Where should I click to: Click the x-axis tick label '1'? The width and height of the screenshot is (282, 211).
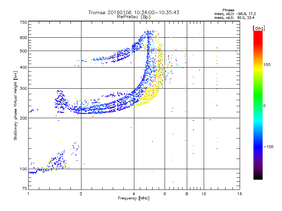[x=28, y=194]
